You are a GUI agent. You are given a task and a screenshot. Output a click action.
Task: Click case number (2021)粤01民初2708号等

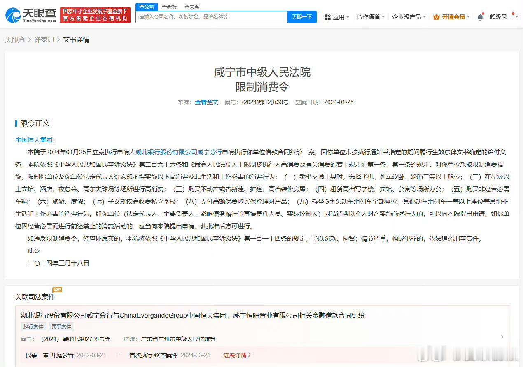tap(75, 339)
